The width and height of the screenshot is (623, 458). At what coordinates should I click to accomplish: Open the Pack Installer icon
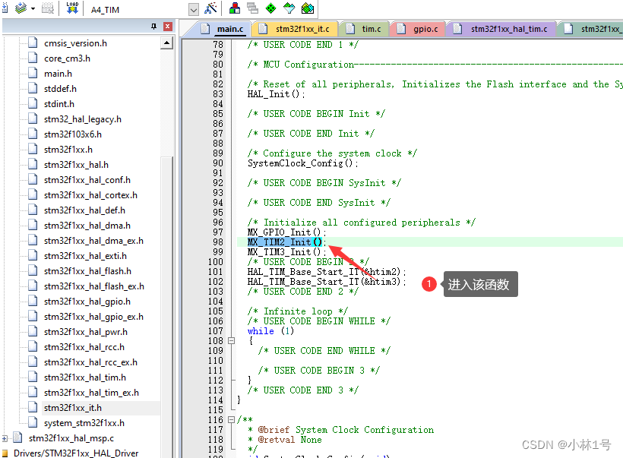308,8
